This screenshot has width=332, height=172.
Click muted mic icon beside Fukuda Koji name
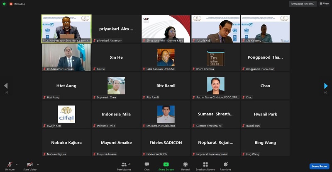coord(194,41)
